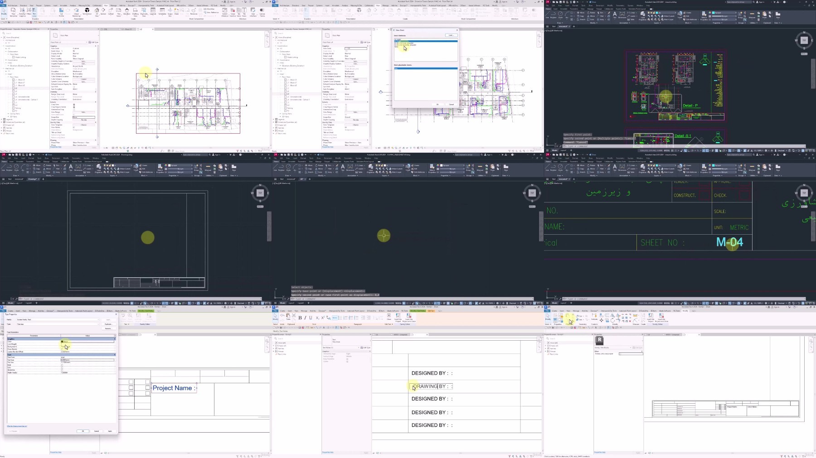Switch to Annotate tab in Floor Plan L2 Revit window
The height and width of the screenshot is (458, 816).
coord(63,5)
